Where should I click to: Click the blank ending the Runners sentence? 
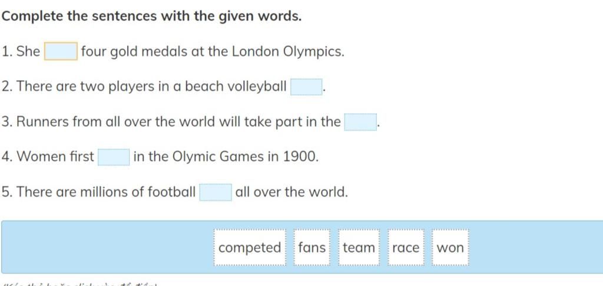[360, 122]
